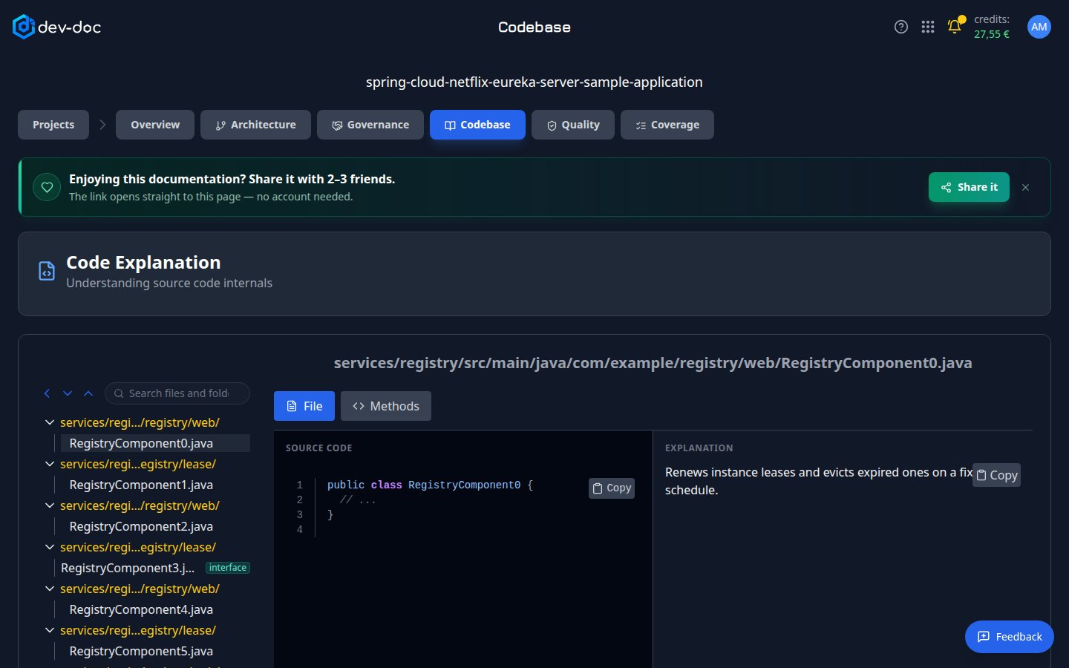This screenshot has height=668, width=1069.
Task: Click the credits balance 27,55 €
Action: coord(992,34)
